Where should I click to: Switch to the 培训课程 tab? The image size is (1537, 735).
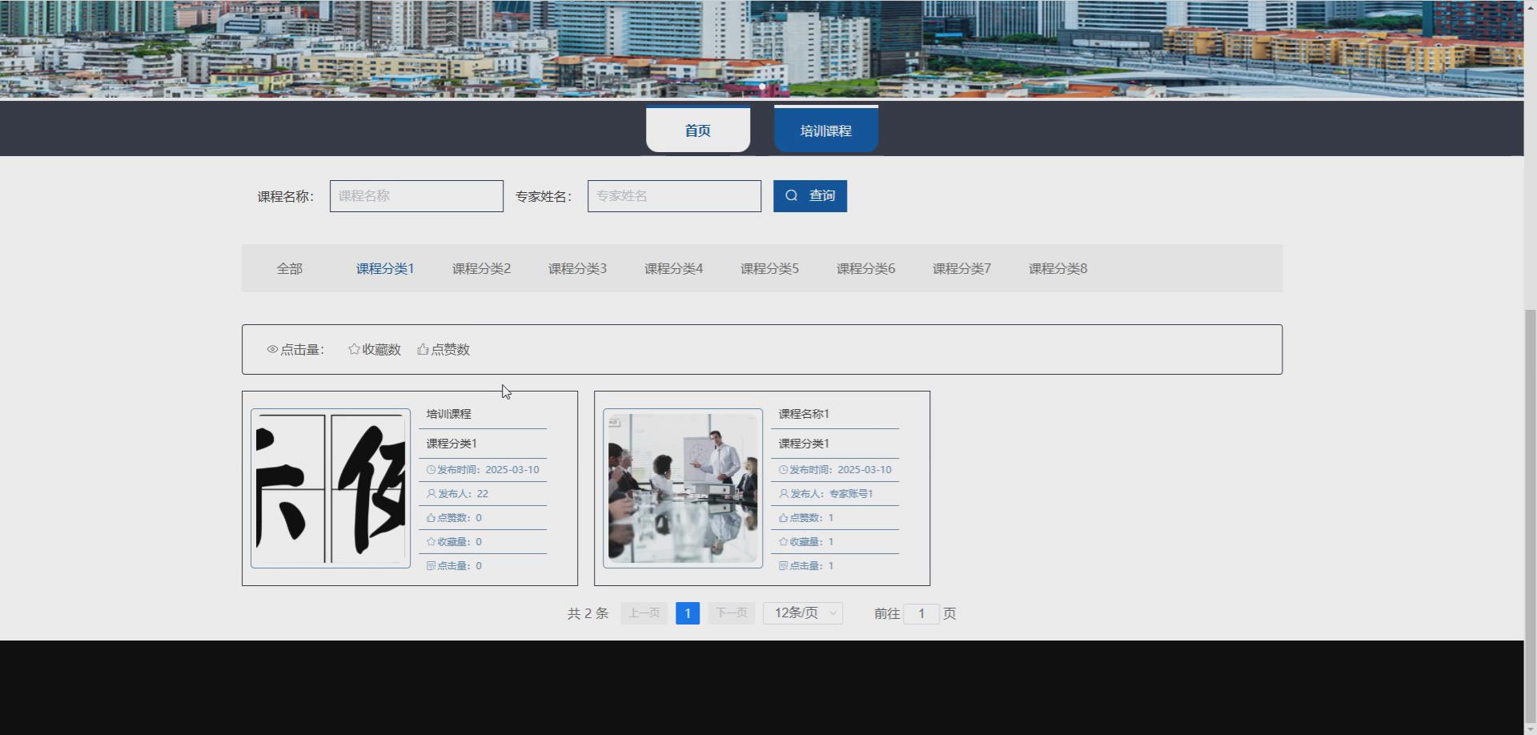pos(825,130)
